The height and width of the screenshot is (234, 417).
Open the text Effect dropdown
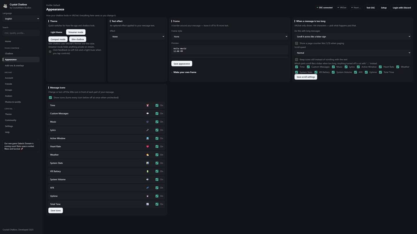click(137, 37)
